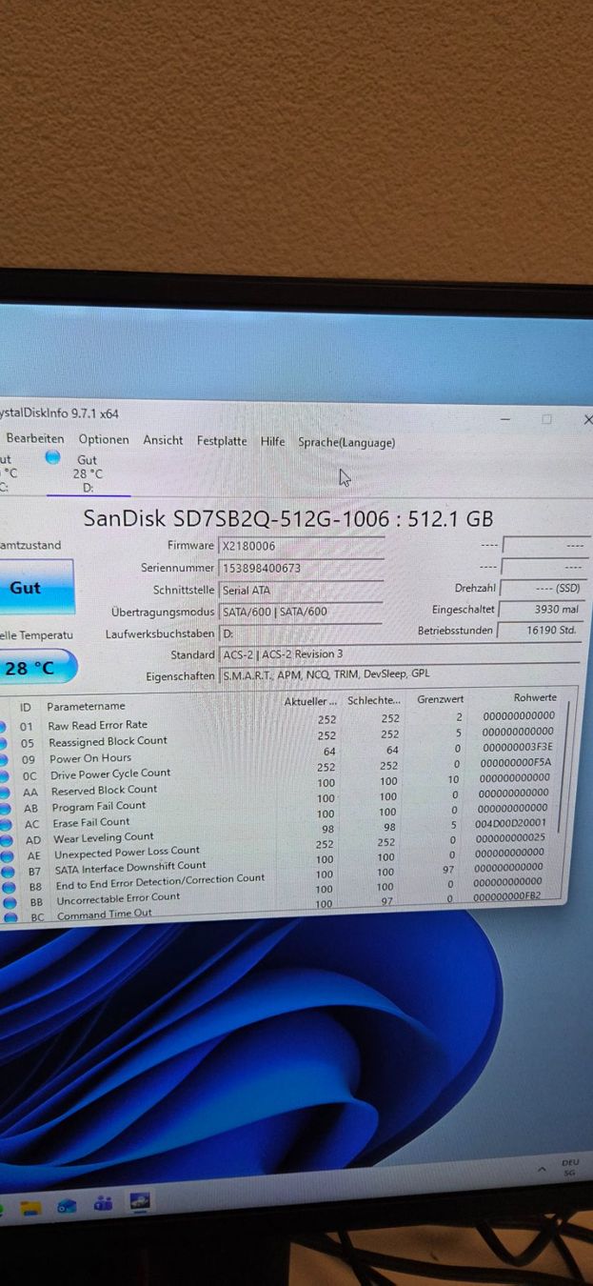
Task: Click the status dot for Program Fail Count
Action: click(x=5, y=807)
